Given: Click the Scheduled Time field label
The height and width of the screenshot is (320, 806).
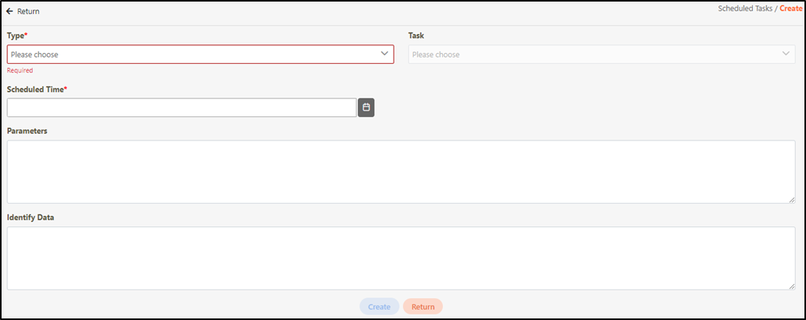Looking at the screenshot, I should click(x=36, y=90).
